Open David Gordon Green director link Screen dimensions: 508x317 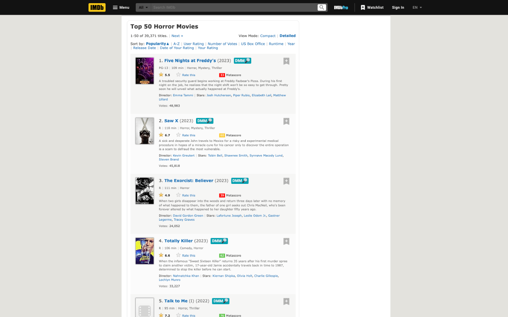(188, 216)
